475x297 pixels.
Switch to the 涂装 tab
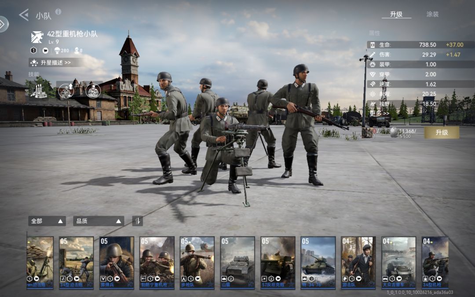[x=432, y=14]
